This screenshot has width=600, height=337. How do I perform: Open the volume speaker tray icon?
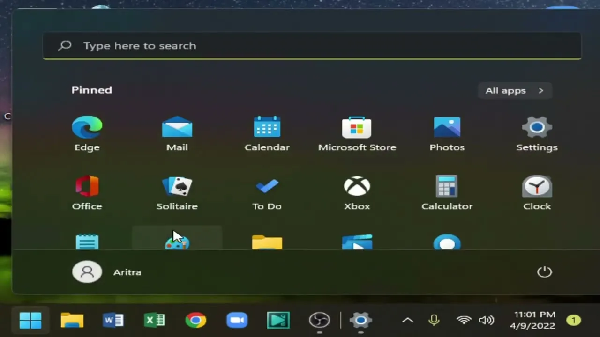pyautogui.click(x=486, y=321)
